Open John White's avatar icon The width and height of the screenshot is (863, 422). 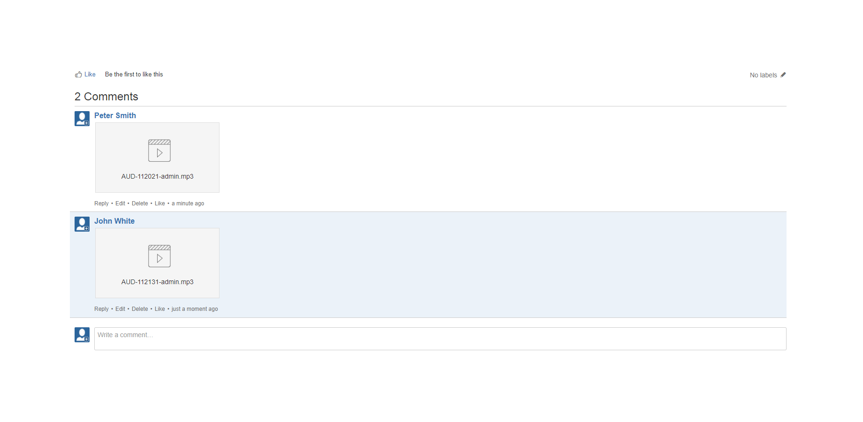(82, 224)
